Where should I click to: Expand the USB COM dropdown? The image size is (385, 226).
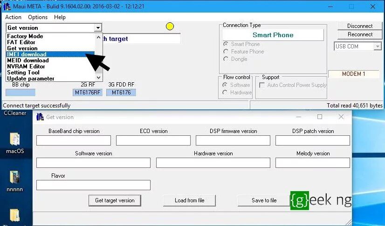point(377,47)
